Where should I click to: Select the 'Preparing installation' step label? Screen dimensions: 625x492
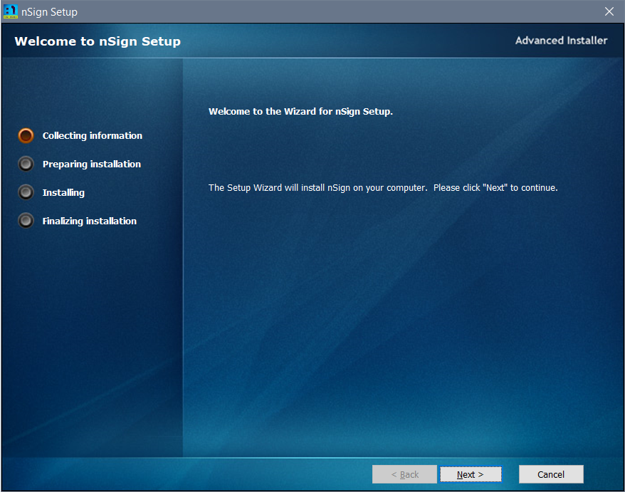click(92, 164)
